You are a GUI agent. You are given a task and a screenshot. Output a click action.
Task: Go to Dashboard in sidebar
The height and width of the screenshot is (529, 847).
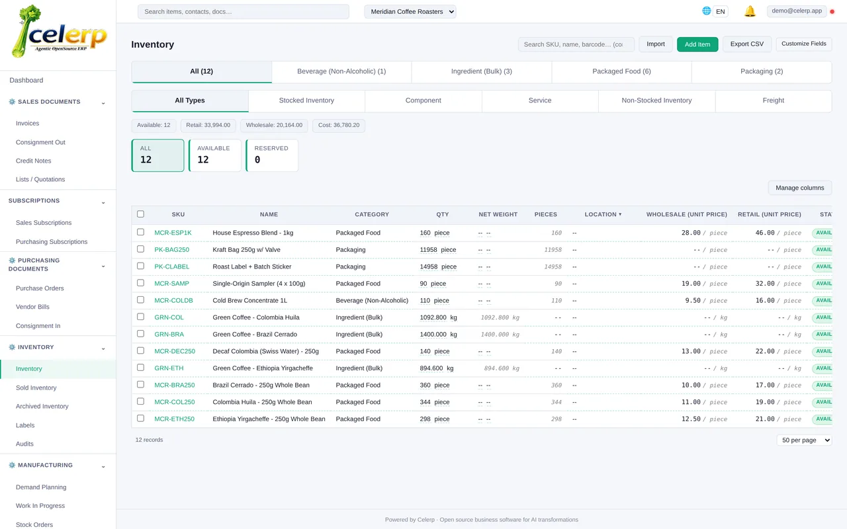click(26, 80)
